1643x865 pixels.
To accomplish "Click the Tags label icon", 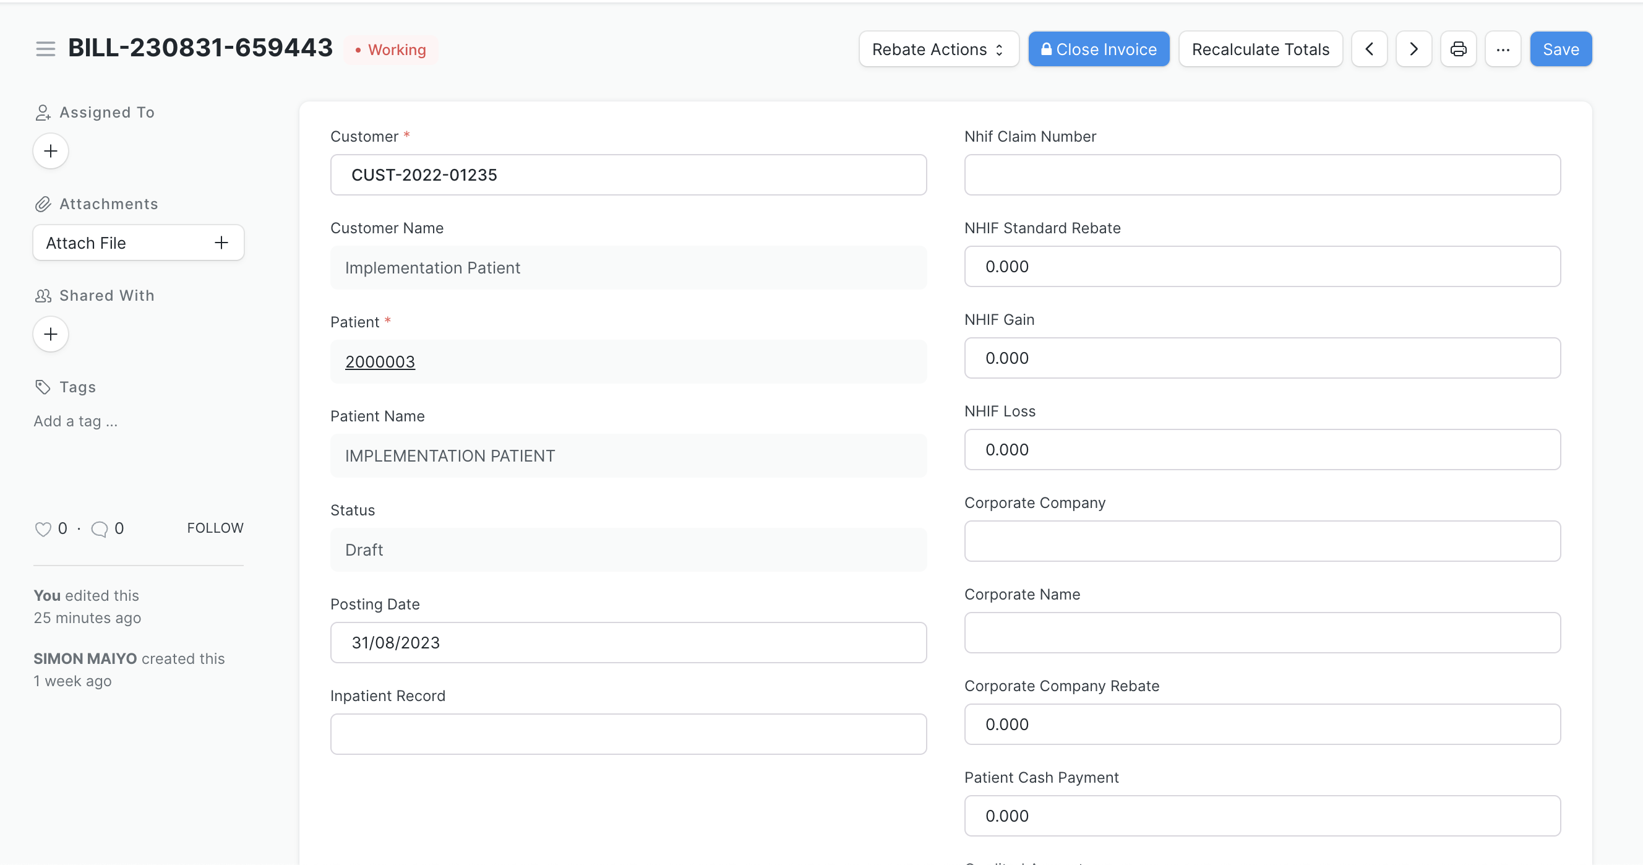I will (x=43, y=387).
